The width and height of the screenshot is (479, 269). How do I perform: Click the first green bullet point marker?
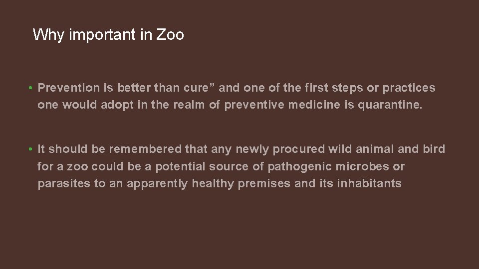tap(30, 88)
